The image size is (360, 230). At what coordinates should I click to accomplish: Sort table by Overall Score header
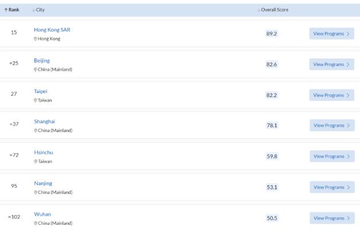pyautogui.click(x=273, y=10)
